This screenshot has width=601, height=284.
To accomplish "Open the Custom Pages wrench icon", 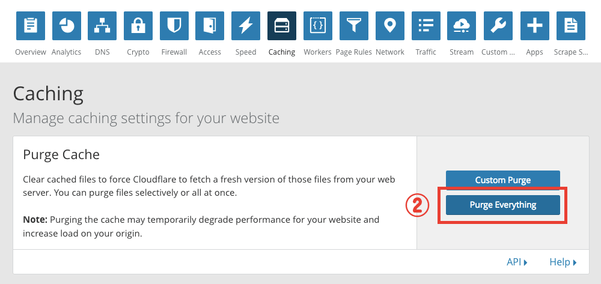I will coord(498,26).
